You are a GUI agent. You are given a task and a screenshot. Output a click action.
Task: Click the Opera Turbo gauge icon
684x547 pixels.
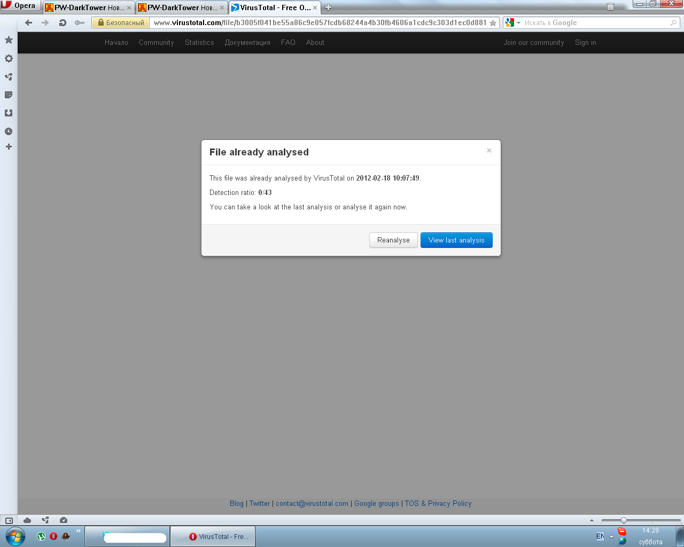64,520
